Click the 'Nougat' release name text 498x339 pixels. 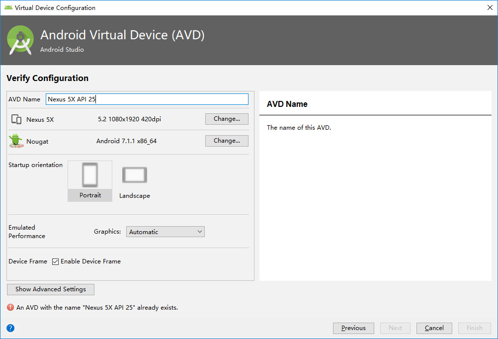pos(37,142)
